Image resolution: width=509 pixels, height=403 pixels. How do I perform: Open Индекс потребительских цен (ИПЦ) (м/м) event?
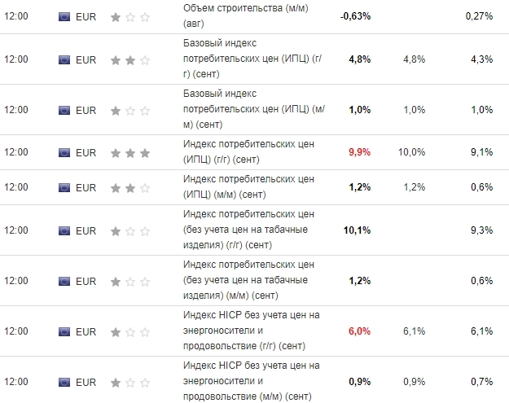click(x=248, y=187)
